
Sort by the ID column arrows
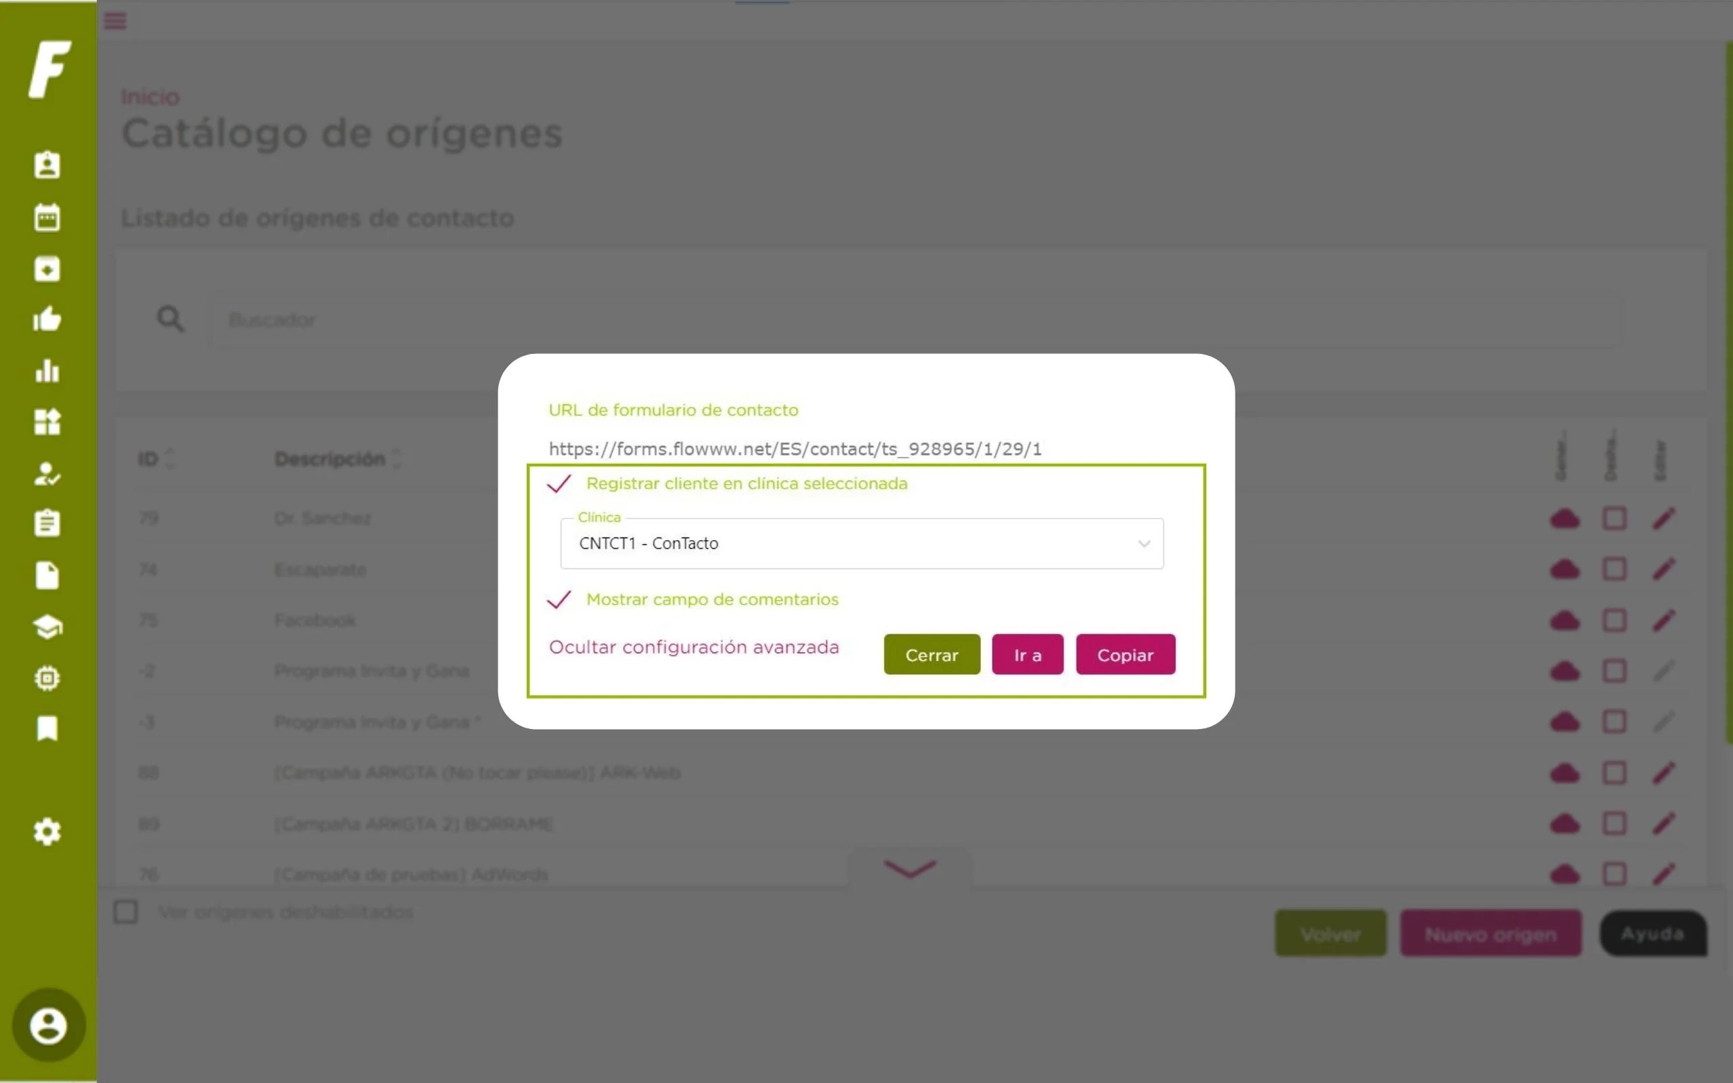coord(171,458)
